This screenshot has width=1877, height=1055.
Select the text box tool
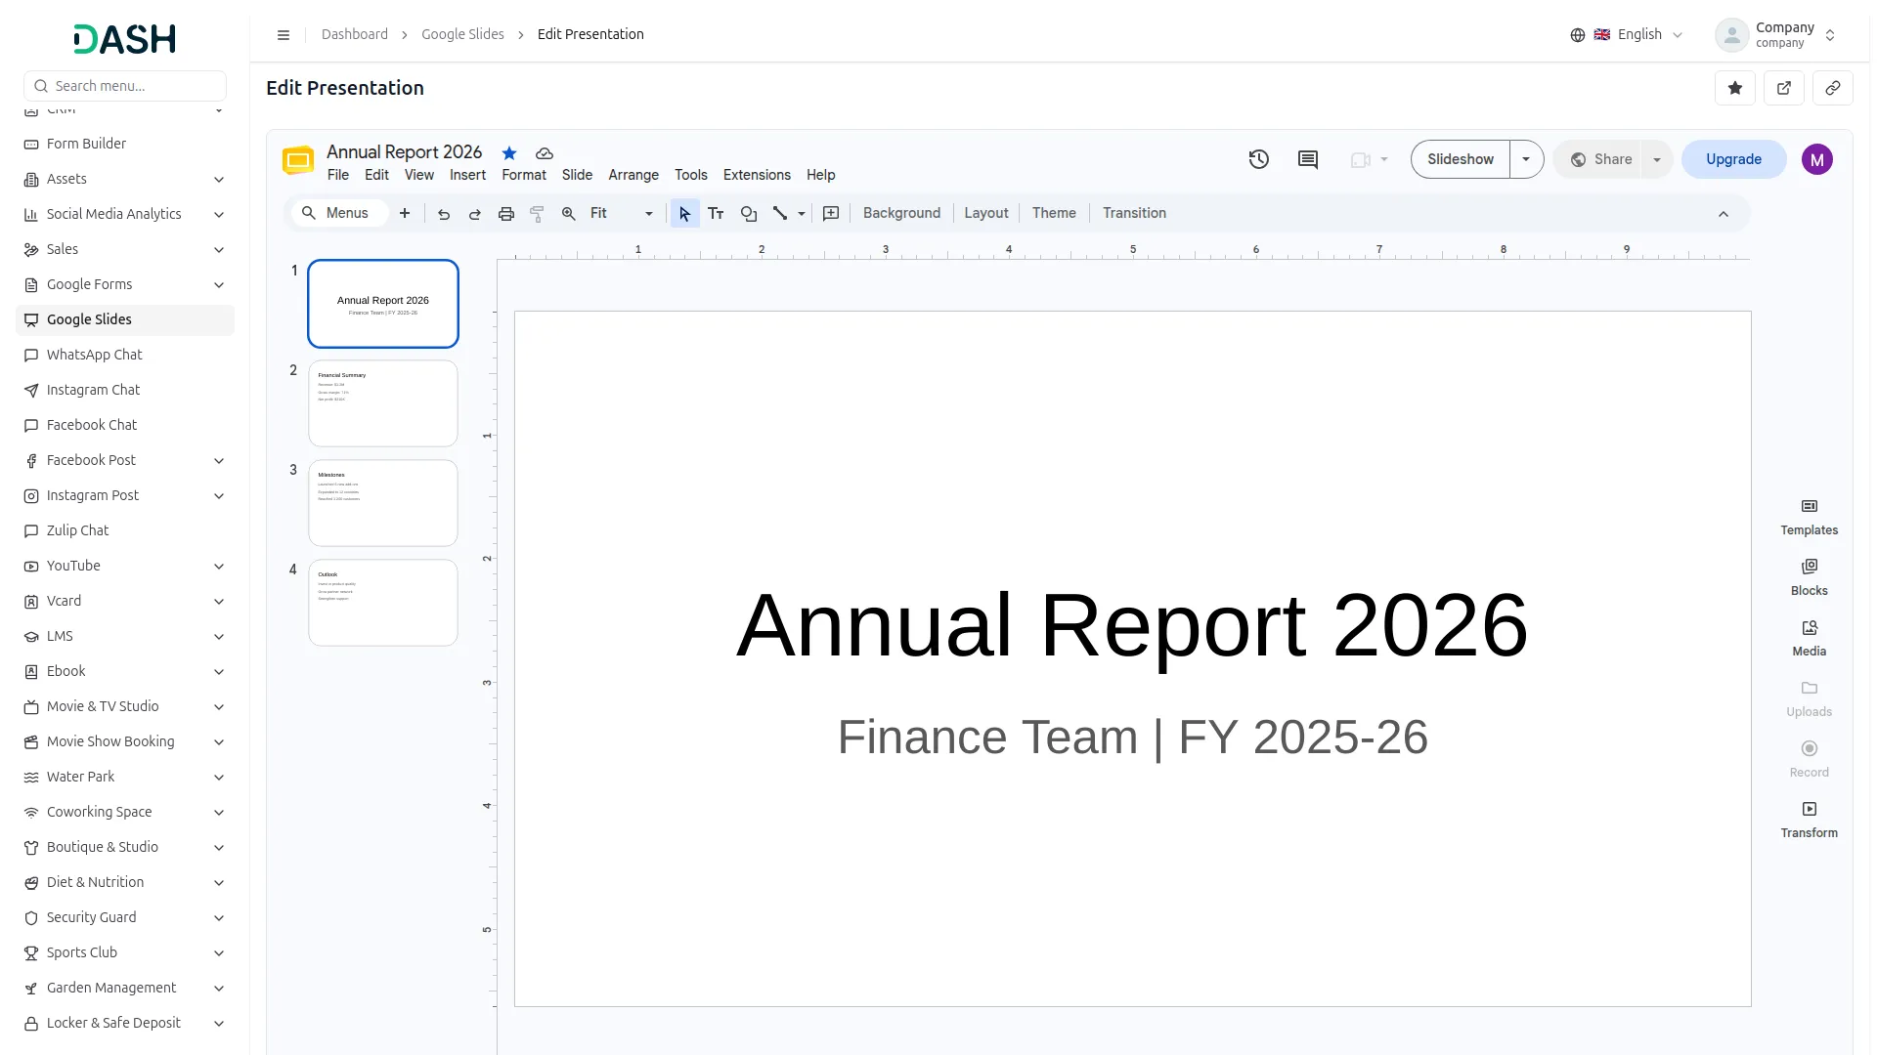coord(716,214)
